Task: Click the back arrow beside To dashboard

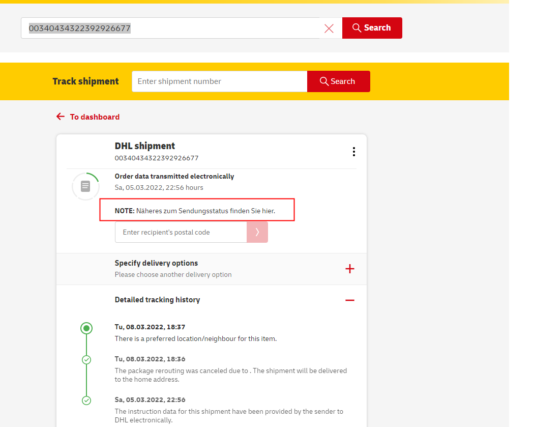Action: click(61, 117)
